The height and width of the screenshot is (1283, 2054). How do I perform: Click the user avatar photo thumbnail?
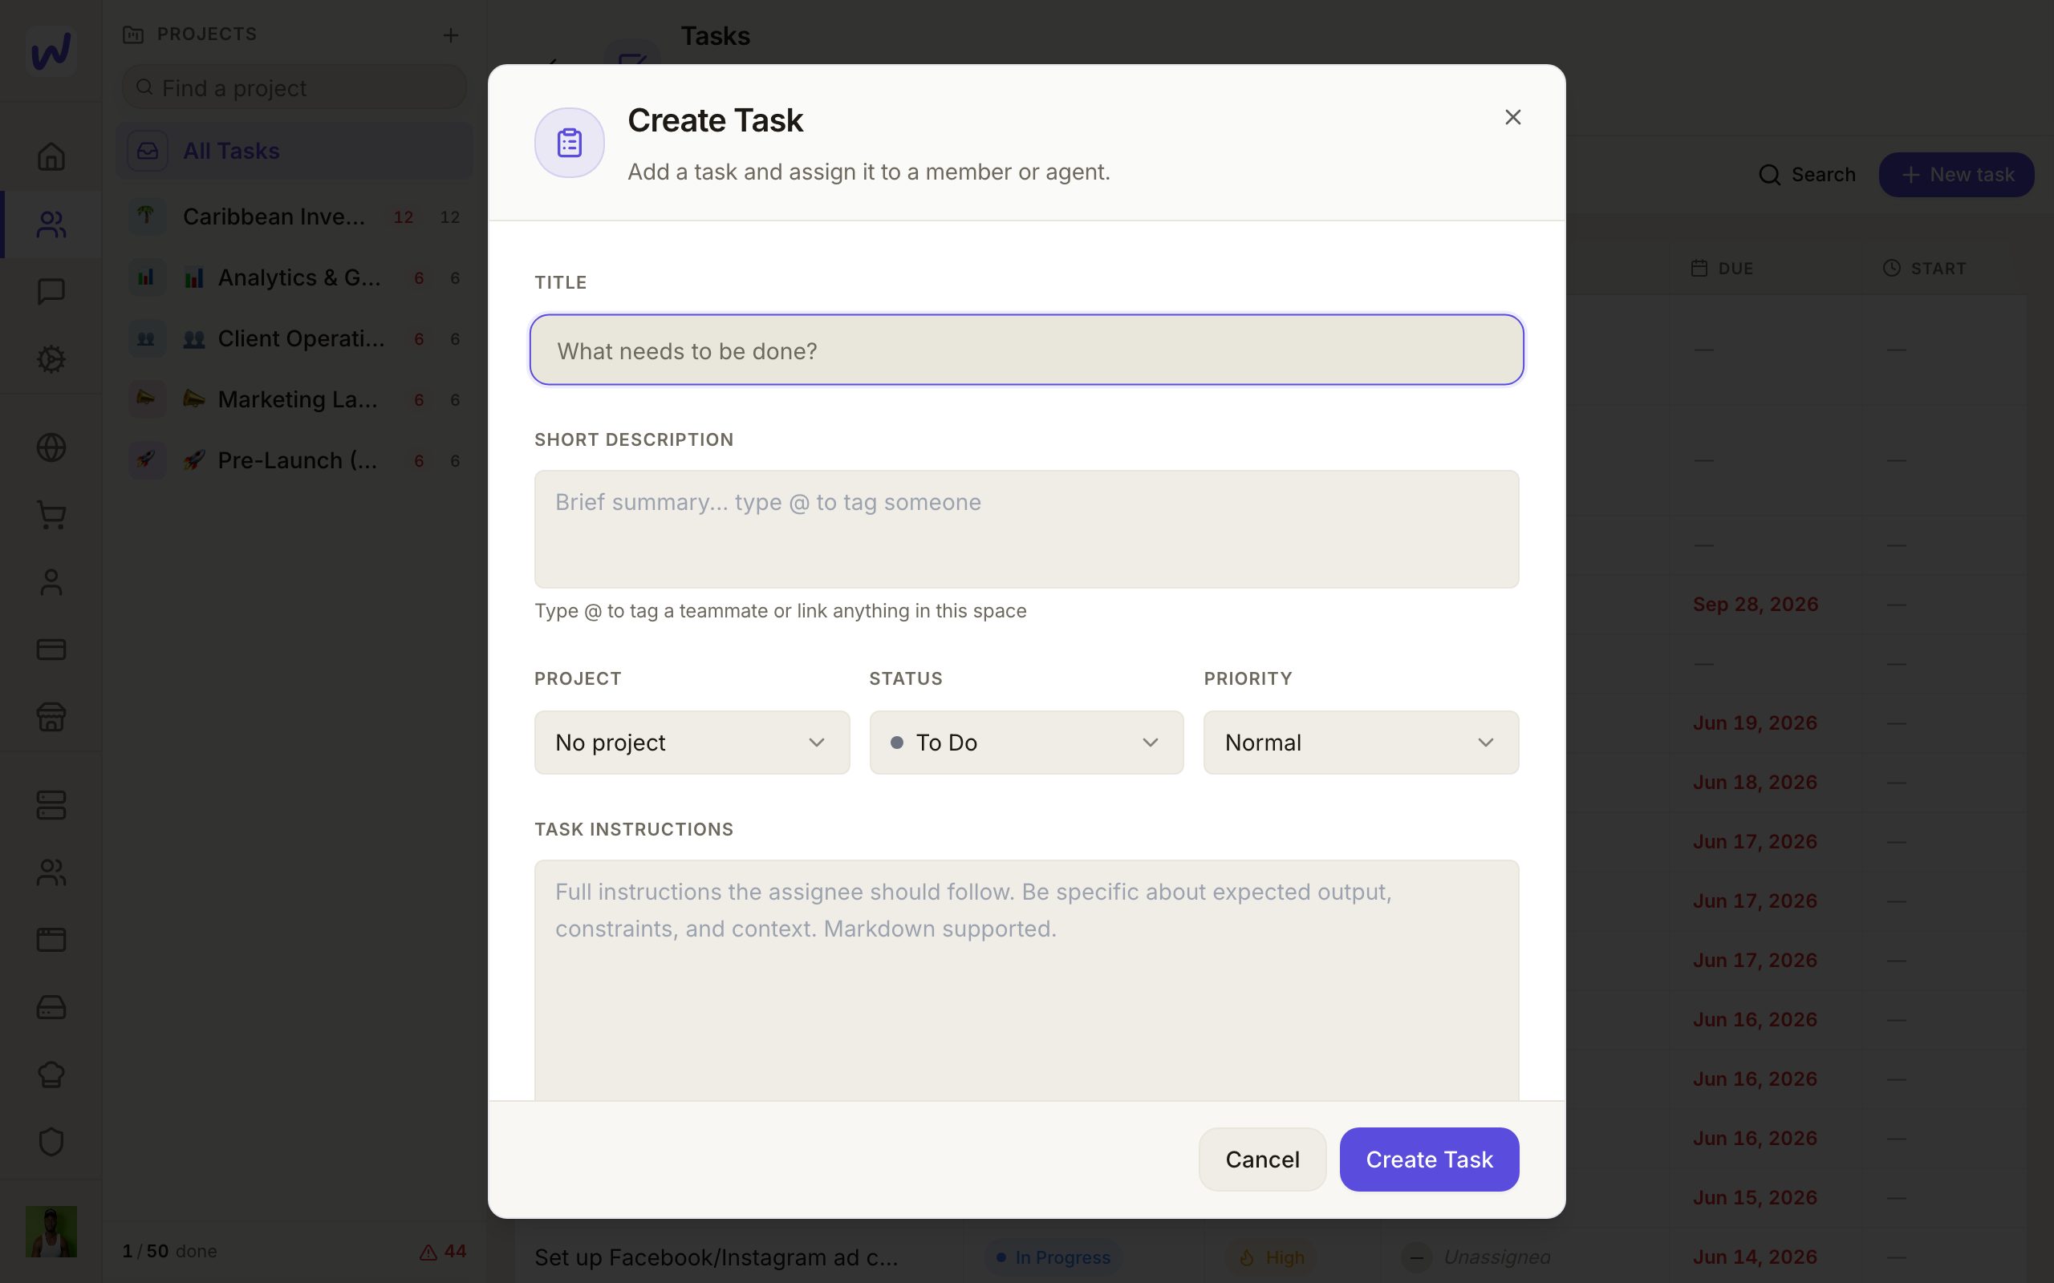pos(51,1231)
